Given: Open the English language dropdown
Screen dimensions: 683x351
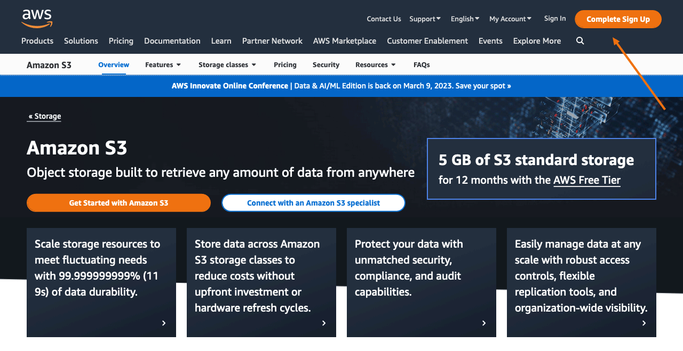Looking at the screenshot, I should pyautogui.click(x=464, y=19).
